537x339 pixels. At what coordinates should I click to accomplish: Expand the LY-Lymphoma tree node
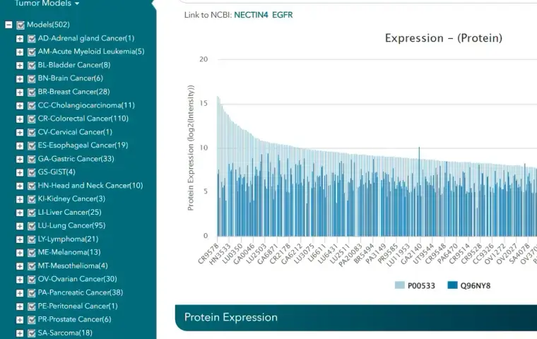(x=20, y=239)
